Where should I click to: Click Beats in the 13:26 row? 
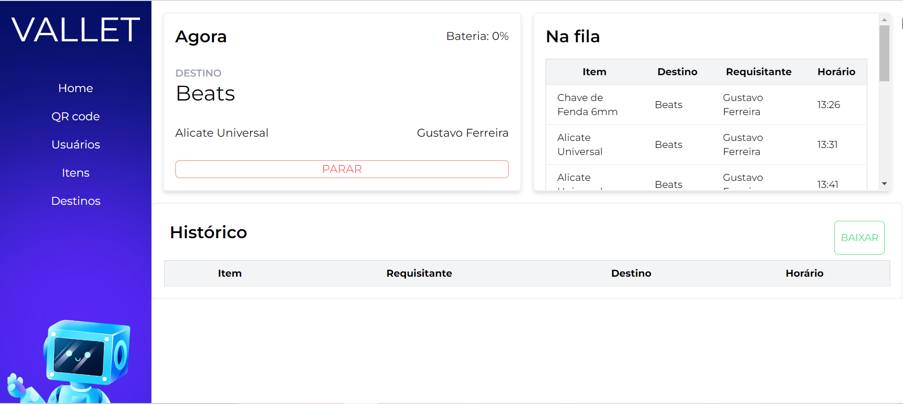coord(668,105)
